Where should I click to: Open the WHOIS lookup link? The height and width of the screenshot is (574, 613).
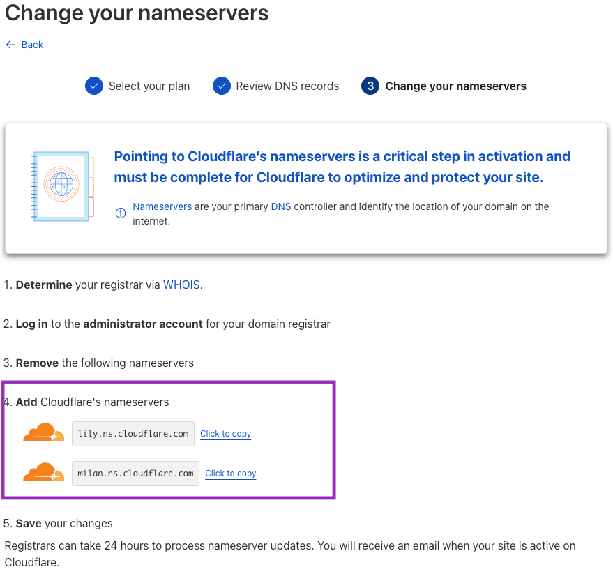[x=181, y=285]
